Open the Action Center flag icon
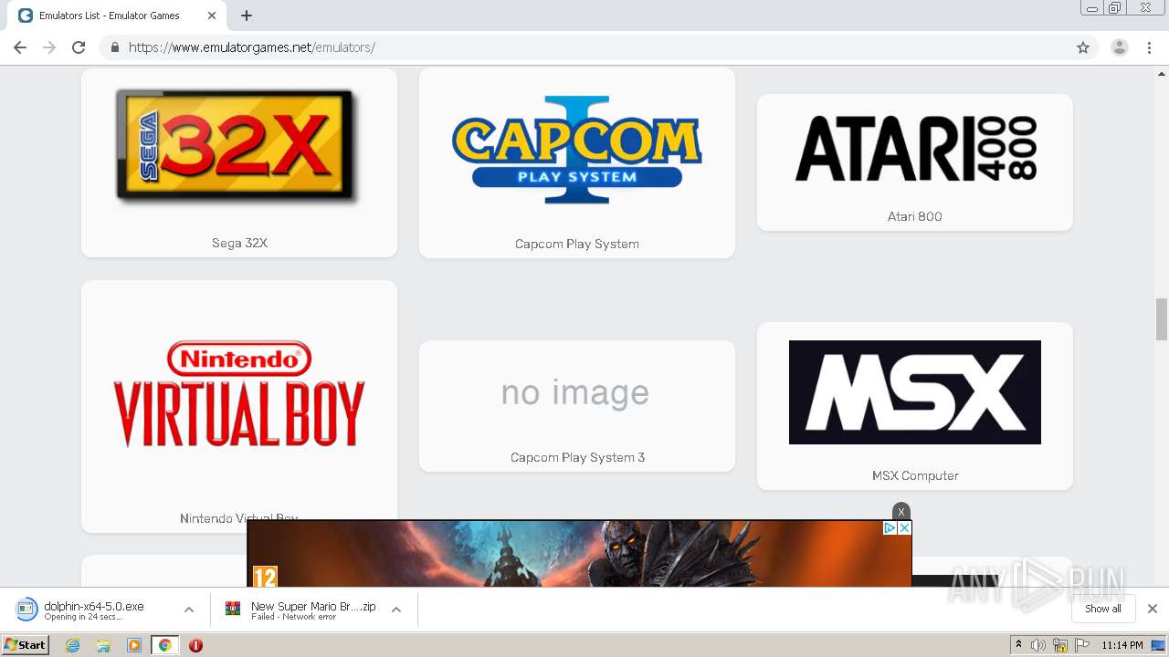Screen dimensions: 1169x657 pos(1082,645)
